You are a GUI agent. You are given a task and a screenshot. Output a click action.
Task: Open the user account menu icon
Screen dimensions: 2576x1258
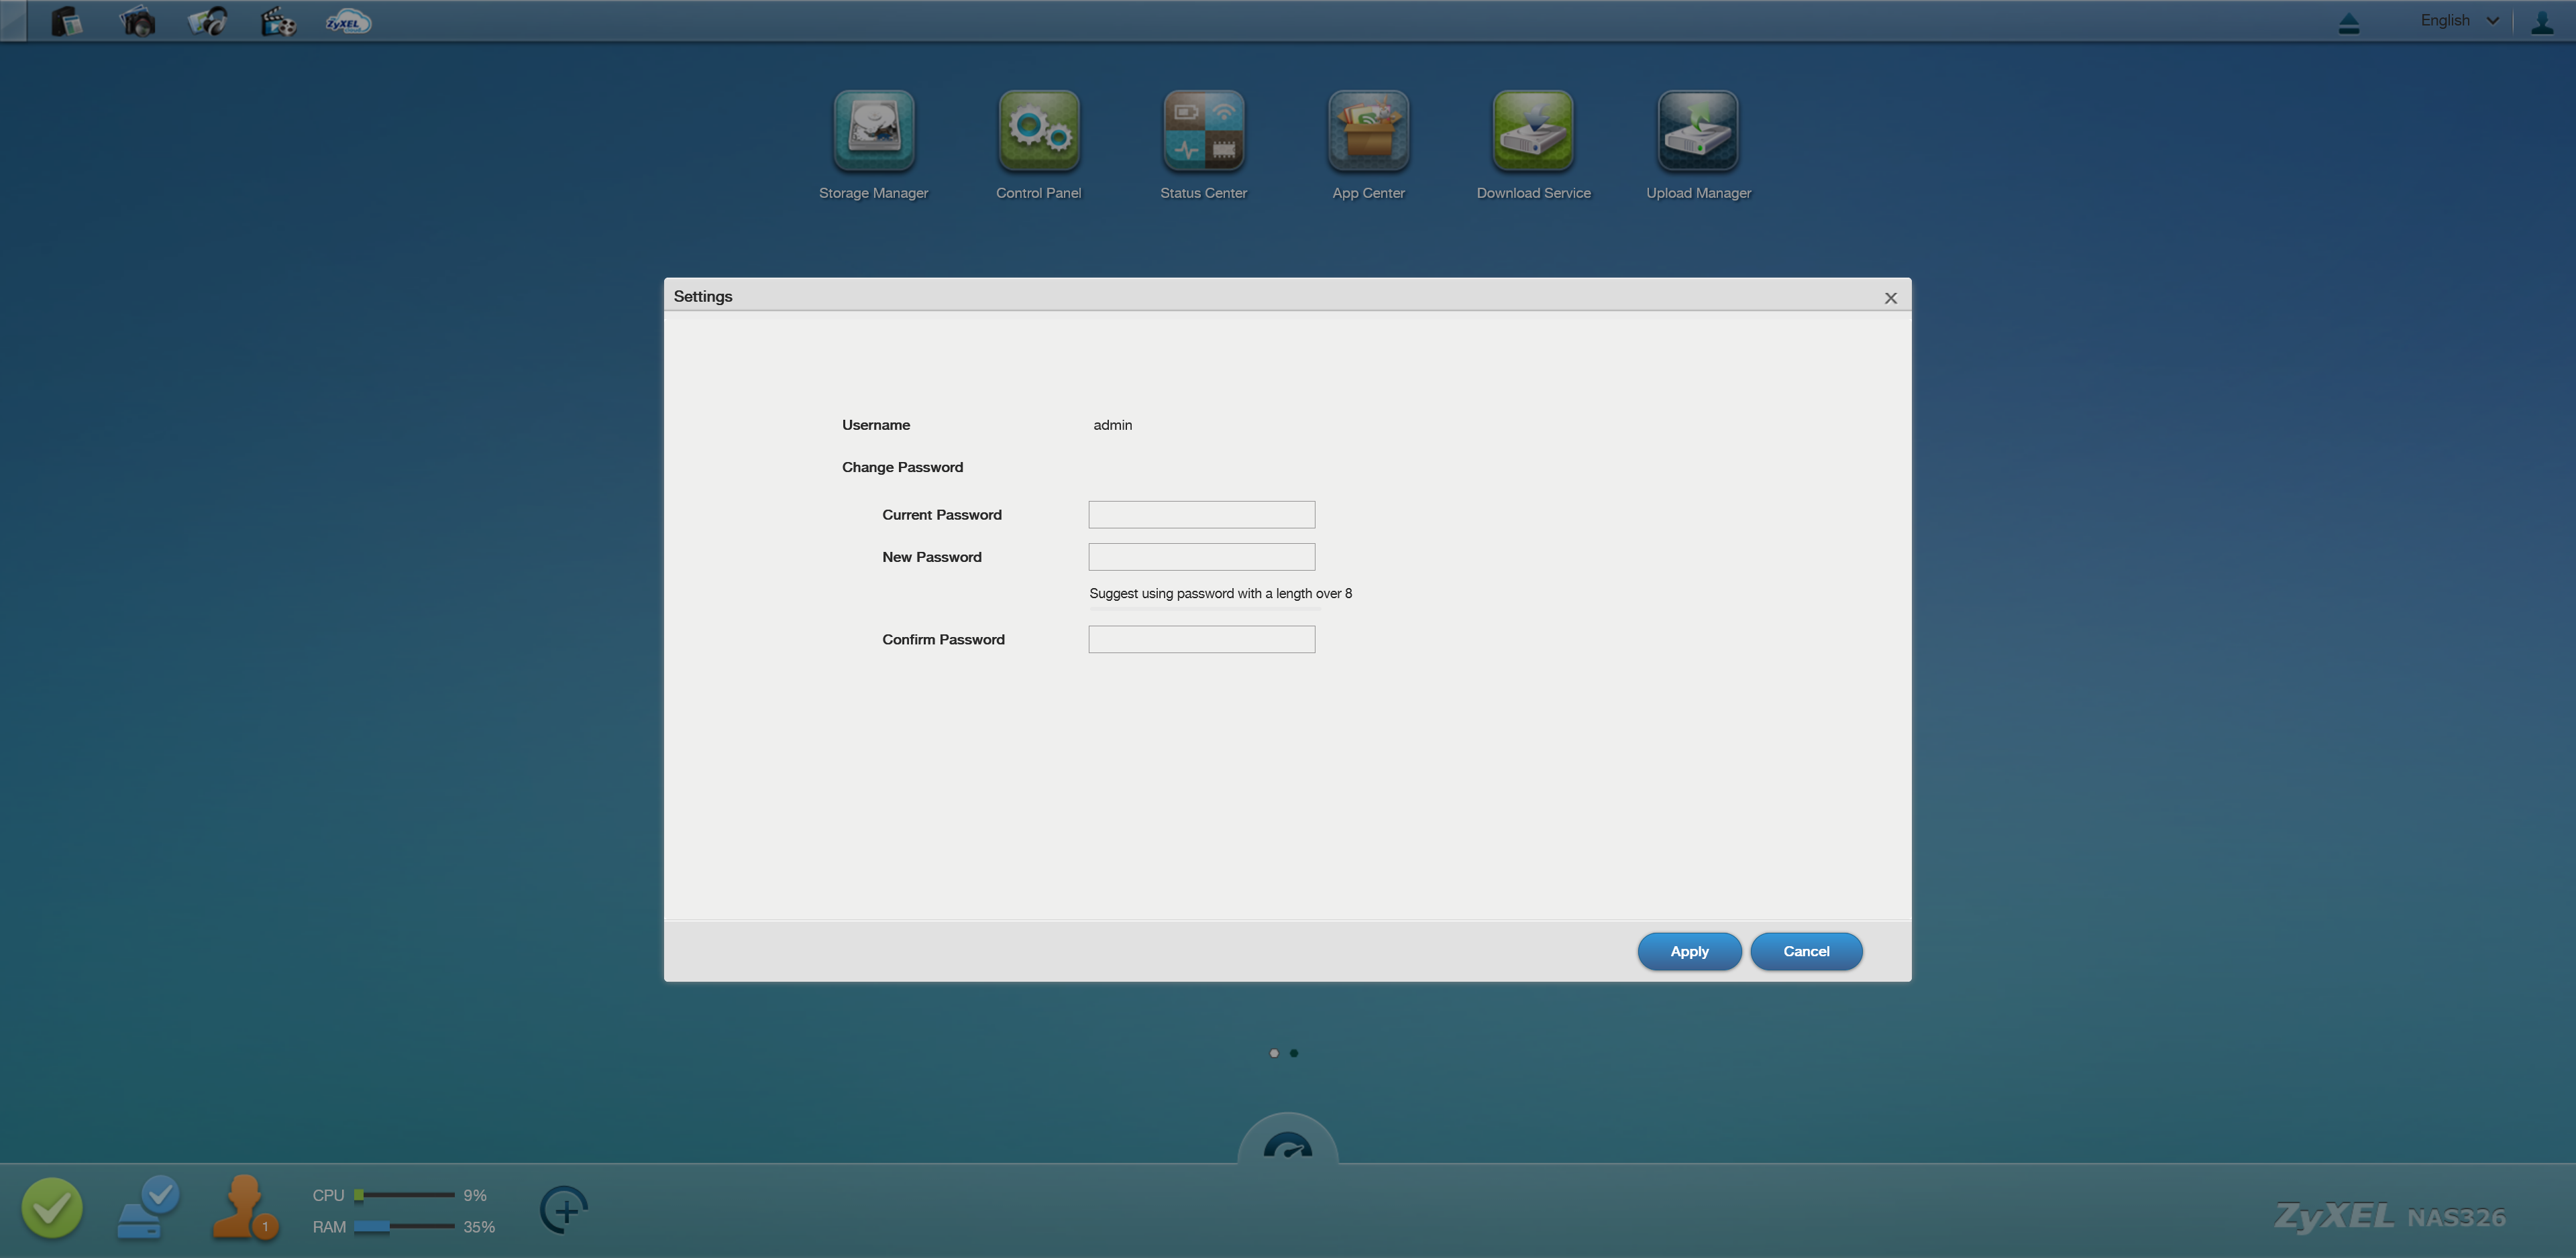(2541, 21)
